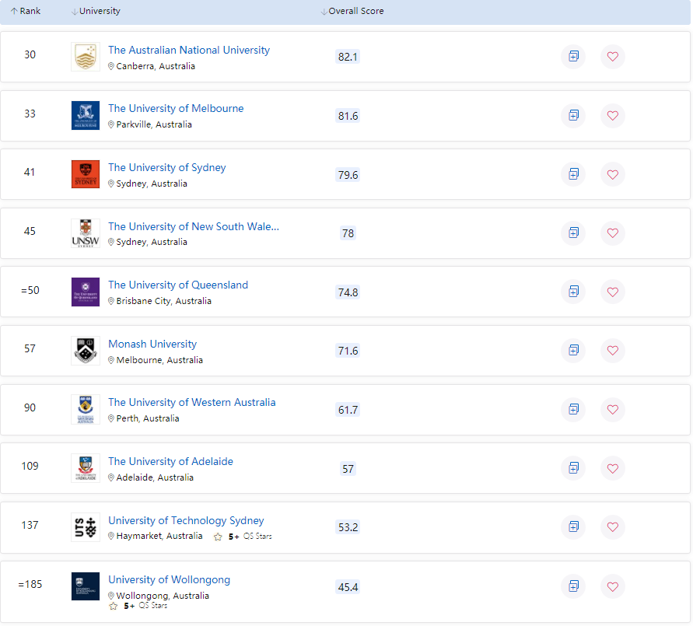Sort table by University column
This screenshot has height=626, width=693.
pyautogui.click(x=96, y=11)
